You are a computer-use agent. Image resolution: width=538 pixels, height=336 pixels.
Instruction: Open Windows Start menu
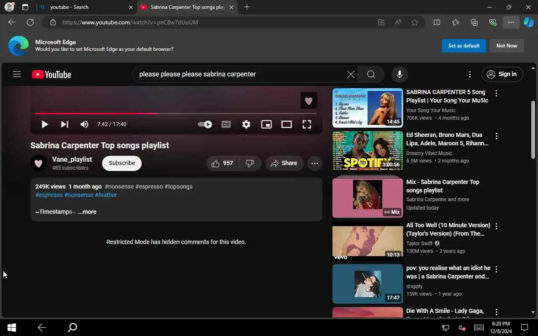pos(12,328)
